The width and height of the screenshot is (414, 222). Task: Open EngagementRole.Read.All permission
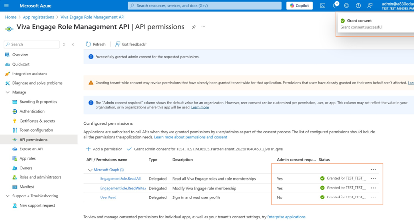coord(121,179)
